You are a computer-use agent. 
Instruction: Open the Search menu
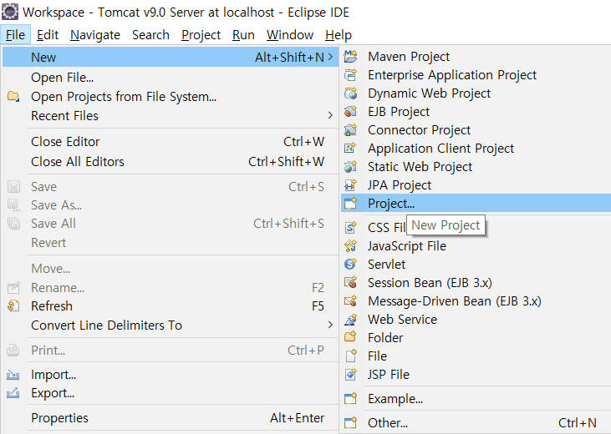coord(150,35)
